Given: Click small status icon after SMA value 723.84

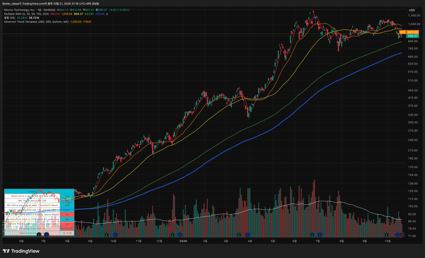Looking at the screenshot, I should (x=107, y=14).
